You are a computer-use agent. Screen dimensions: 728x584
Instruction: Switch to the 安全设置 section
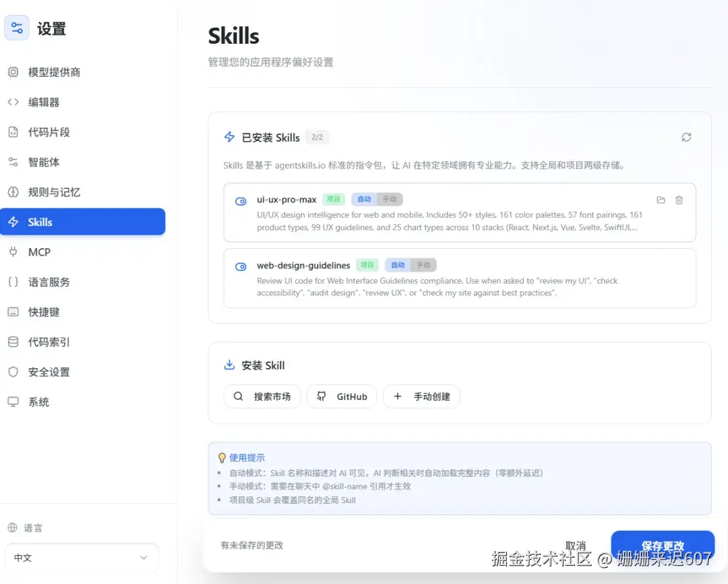[43, 372]
